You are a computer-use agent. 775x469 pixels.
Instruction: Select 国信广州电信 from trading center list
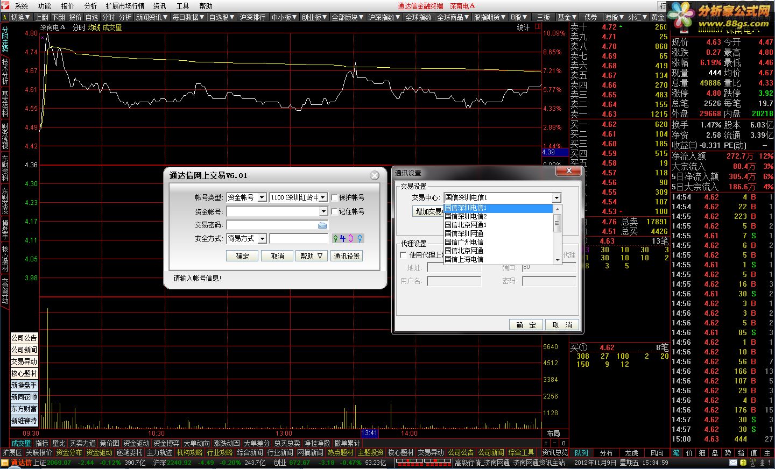[x=464, y=242]
